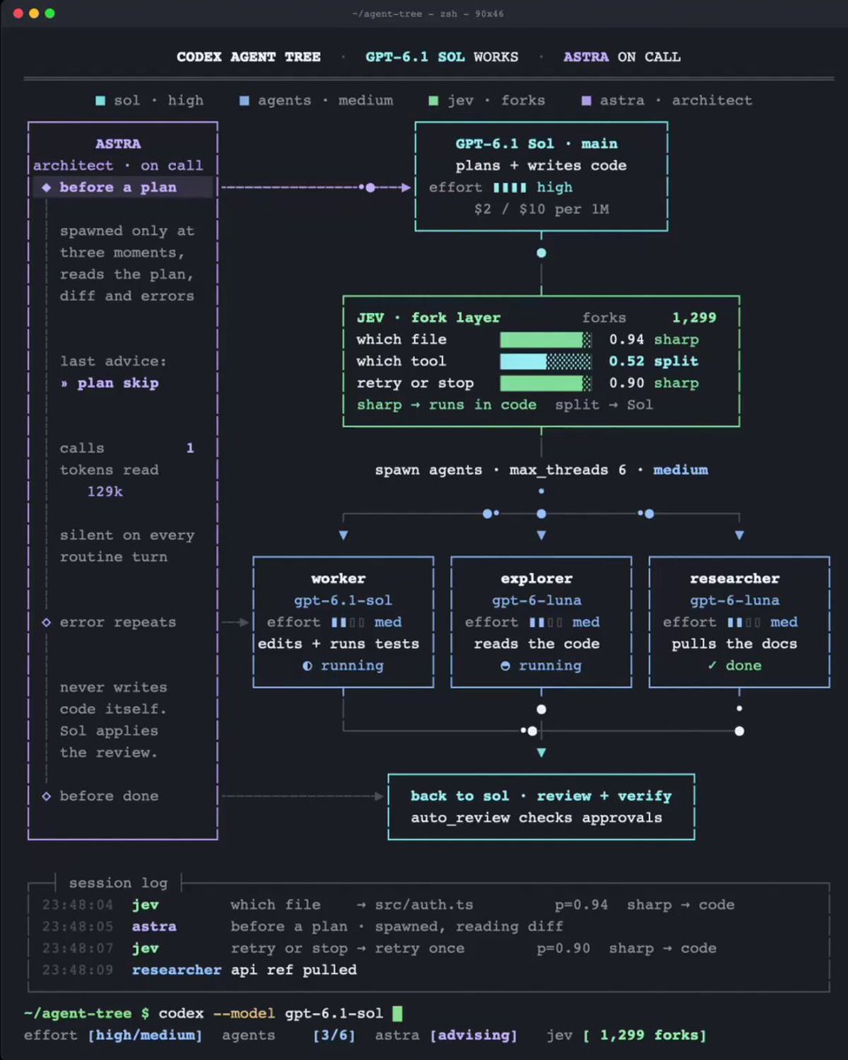Click "gpt-6.1-sol" model name in the worker box
The height and width of the screenshot is (1060, 848).
pos(343,600)
